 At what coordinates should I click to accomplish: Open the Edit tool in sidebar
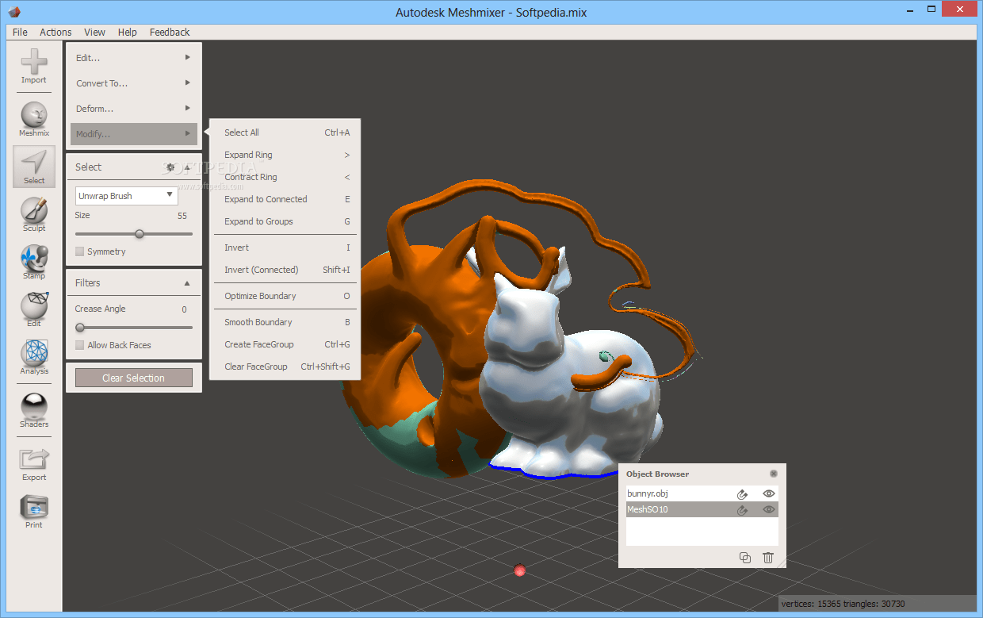point(33,309)
